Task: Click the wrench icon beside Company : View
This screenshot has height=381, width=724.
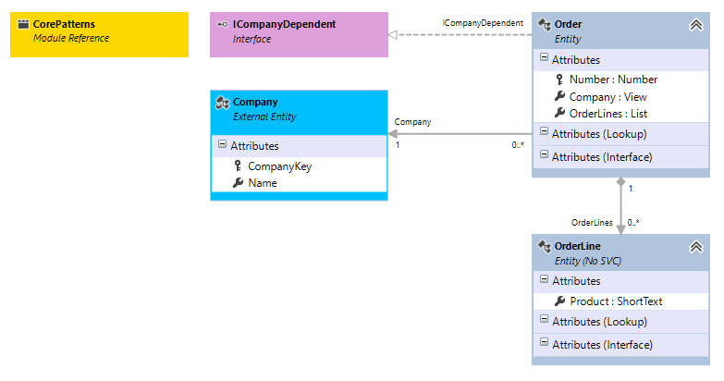Action: tap(559, 96)
